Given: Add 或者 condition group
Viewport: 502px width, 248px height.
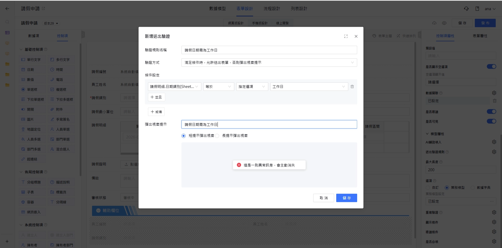Looking at the screenshot, I should pos(156,112).
